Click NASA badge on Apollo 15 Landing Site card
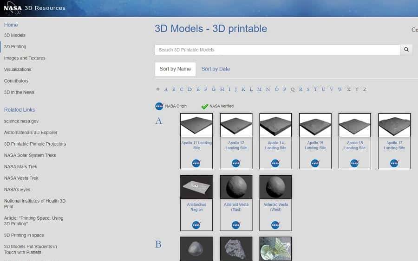 (315, 163)
